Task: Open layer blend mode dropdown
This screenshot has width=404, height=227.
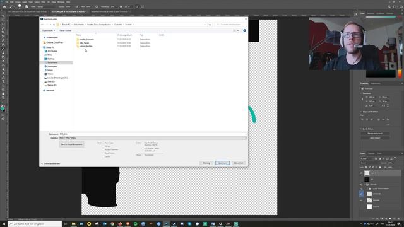Action: 370,163
